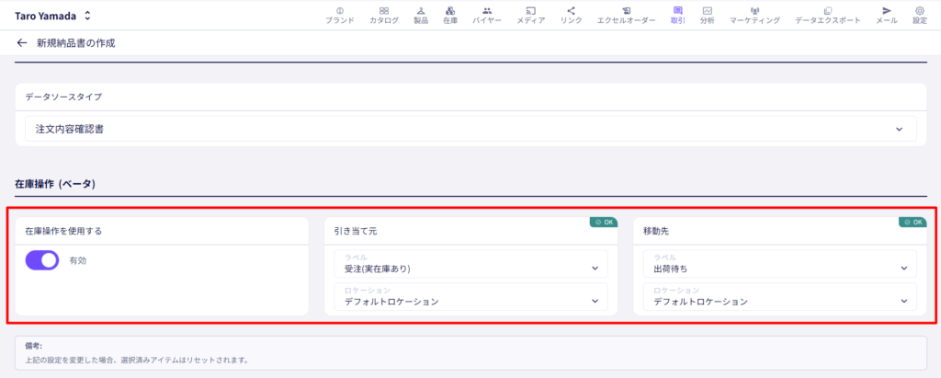Open the データソースタイプ 注文内容確認書 dropdown
941x378 pixels.
pos(470,129)
